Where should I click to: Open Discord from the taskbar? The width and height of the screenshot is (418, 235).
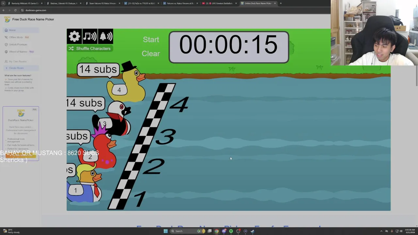pos(224,231)
